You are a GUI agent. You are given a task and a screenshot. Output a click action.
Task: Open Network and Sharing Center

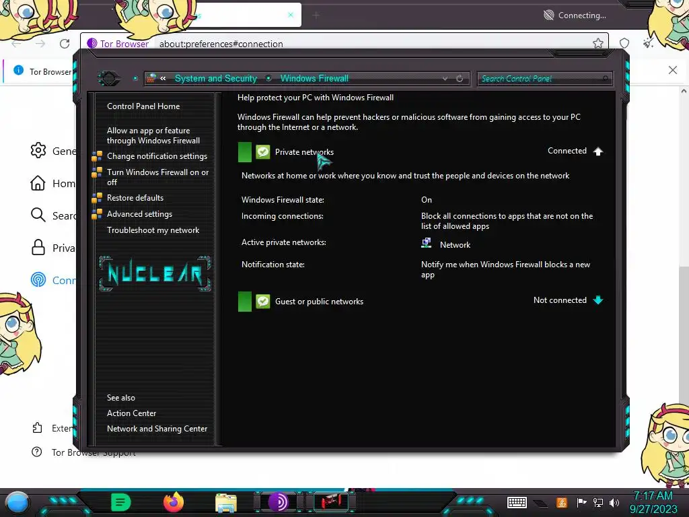click(x=157, y=429)
